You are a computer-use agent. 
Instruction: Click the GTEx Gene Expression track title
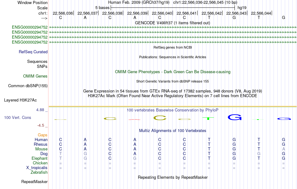coord(173,91)
